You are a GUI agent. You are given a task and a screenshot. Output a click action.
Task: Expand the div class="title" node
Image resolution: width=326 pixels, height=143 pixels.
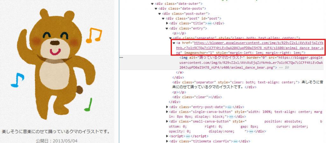click(167, 24)
